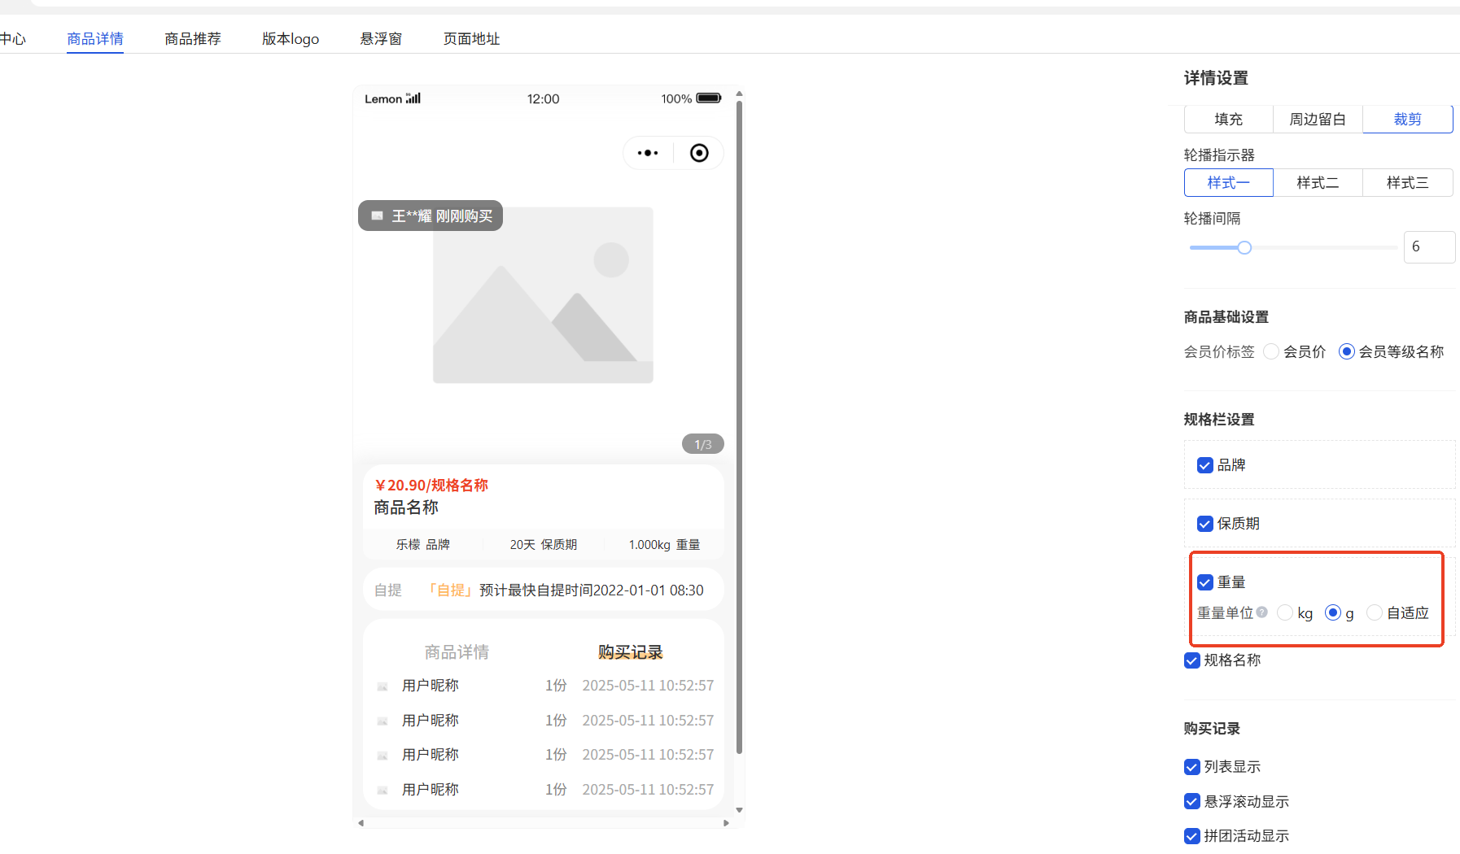
Task: Choose carousel indicator 样式二
Action: [x=1318, y=182]
